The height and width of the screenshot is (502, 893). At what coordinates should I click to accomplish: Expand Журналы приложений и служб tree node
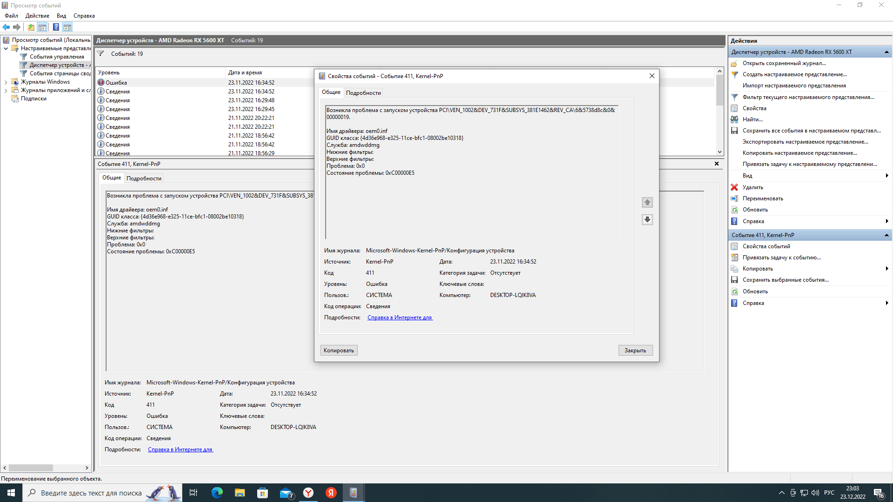tap(6, 90)
